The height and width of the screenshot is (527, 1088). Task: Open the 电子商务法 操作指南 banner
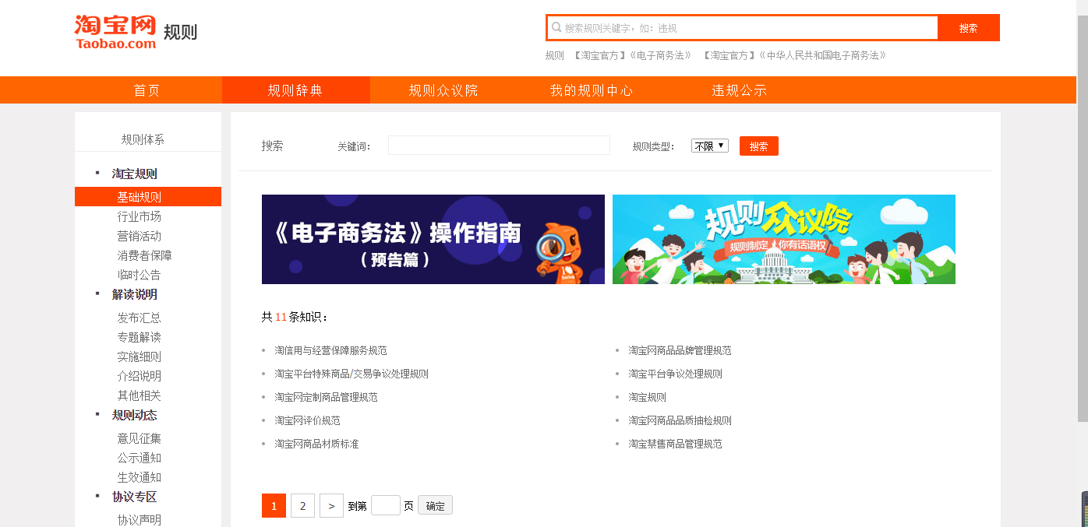click(433, 239)
